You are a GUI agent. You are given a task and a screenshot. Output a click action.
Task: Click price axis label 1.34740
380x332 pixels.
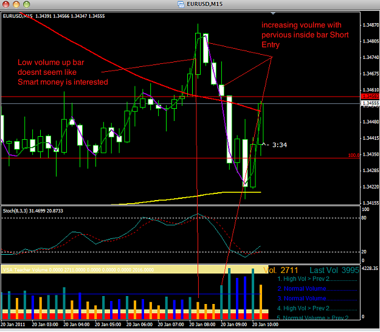point(370,57)
